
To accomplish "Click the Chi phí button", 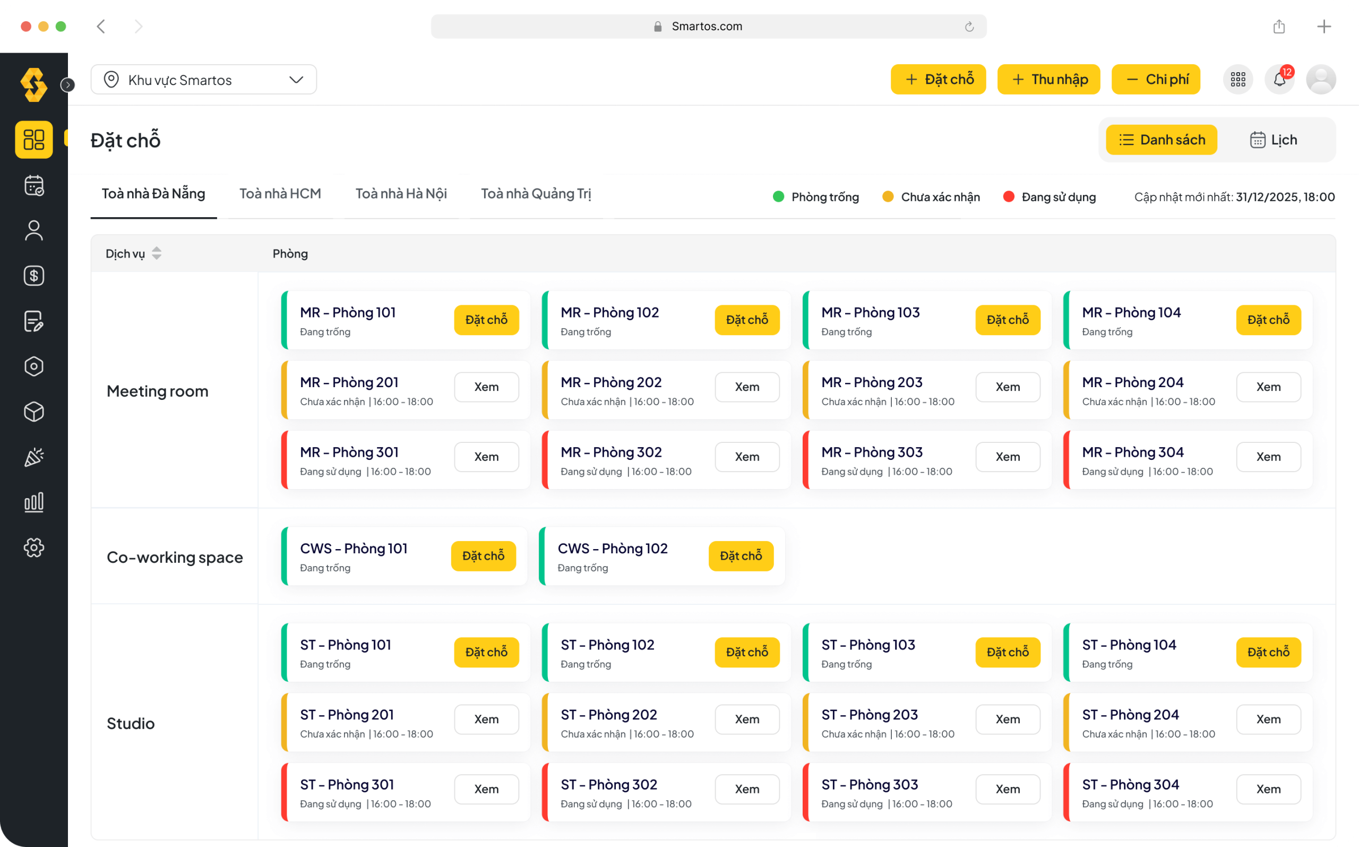I will [x=1156, y=80].
